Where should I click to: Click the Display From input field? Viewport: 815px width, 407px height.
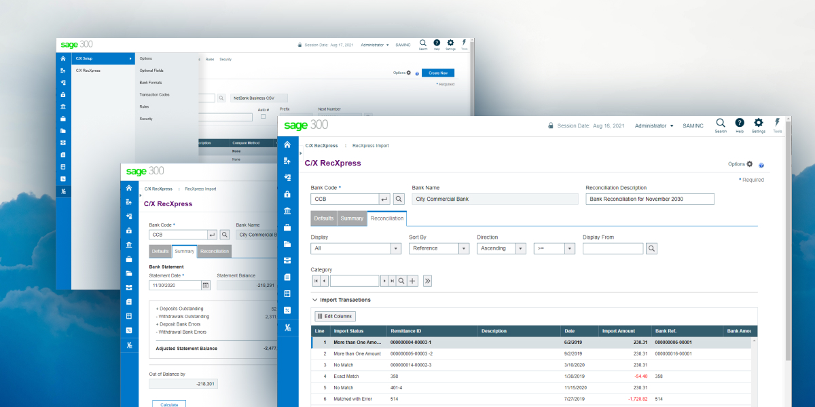(x=613, y=248)
